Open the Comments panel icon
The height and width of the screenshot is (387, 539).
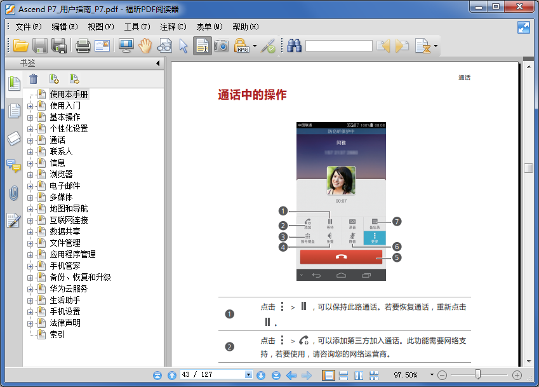pos(14,166)
